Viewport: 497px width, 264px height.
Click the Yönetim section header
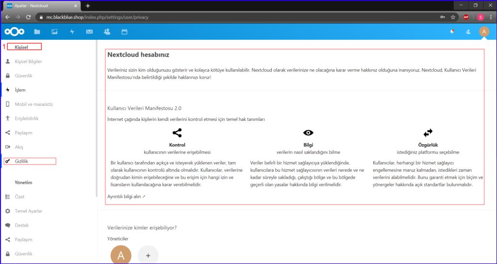coord(23,182)
